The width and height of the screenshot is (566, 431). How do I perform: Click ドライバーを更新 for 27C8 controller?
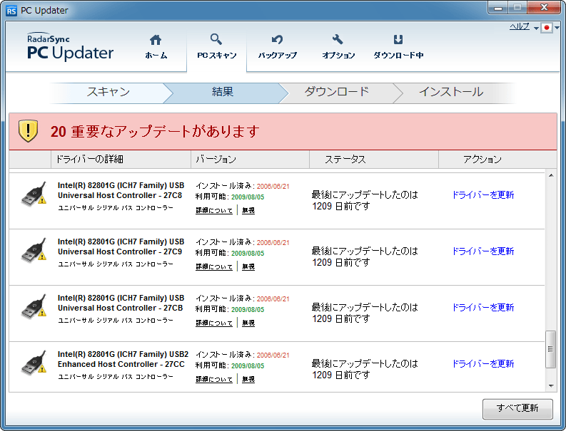coord(483,195)
